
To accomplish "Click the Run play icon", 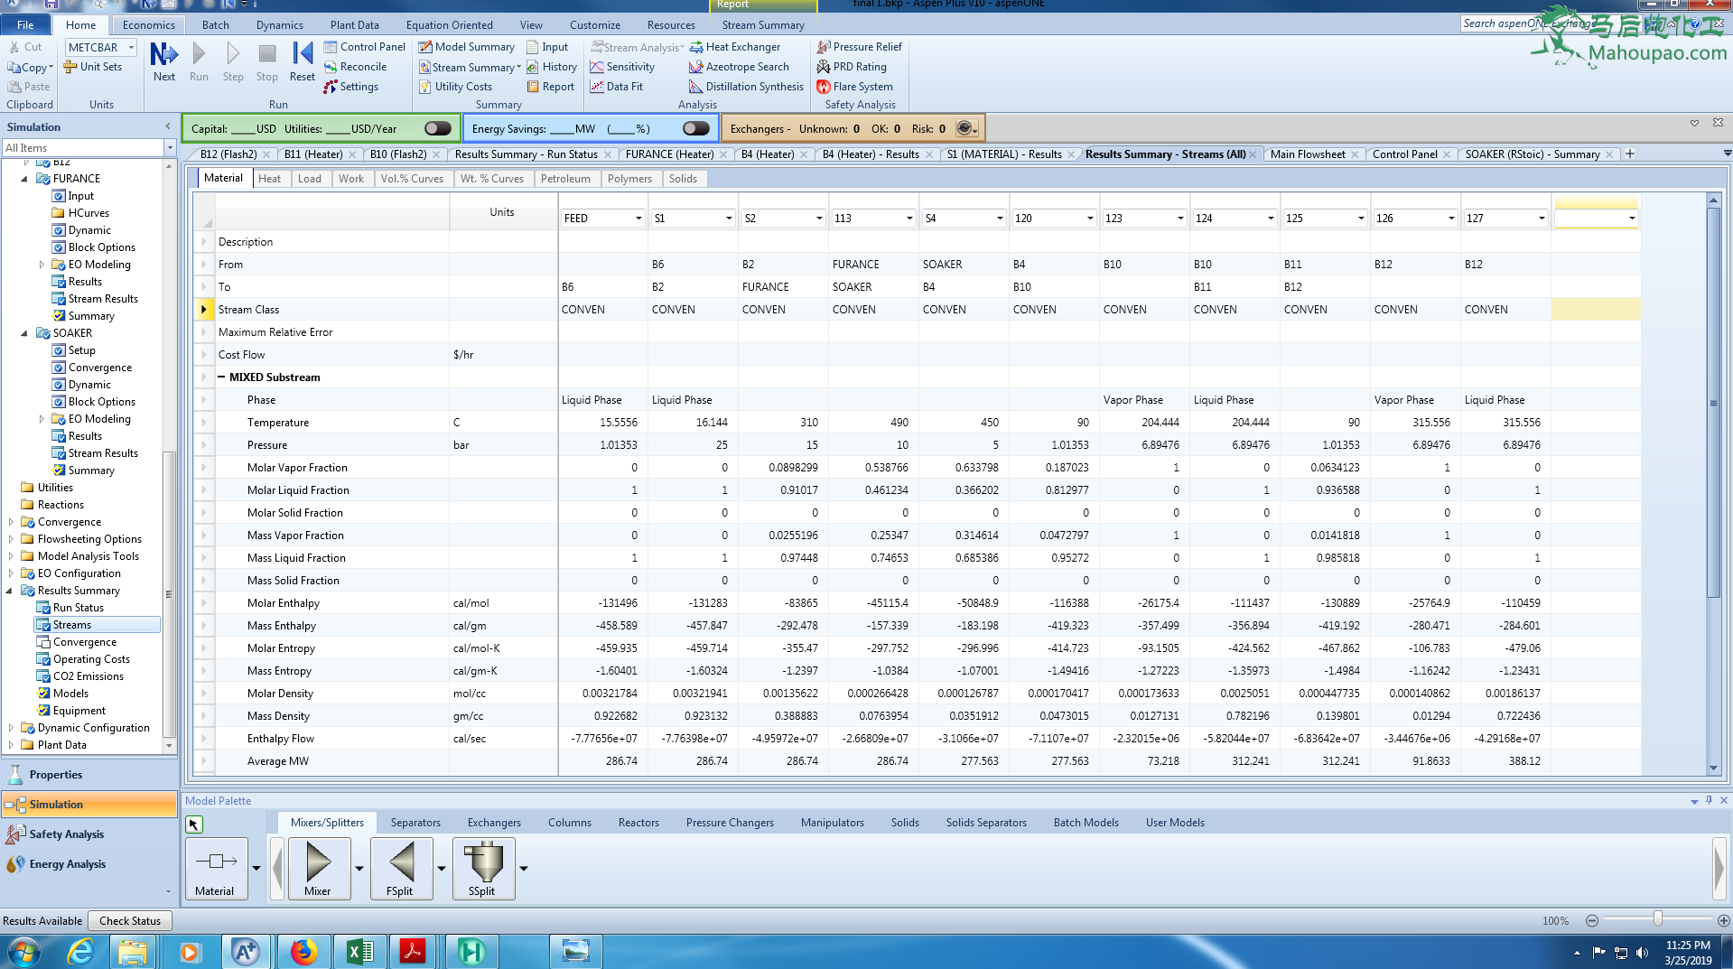I will 199,61.
